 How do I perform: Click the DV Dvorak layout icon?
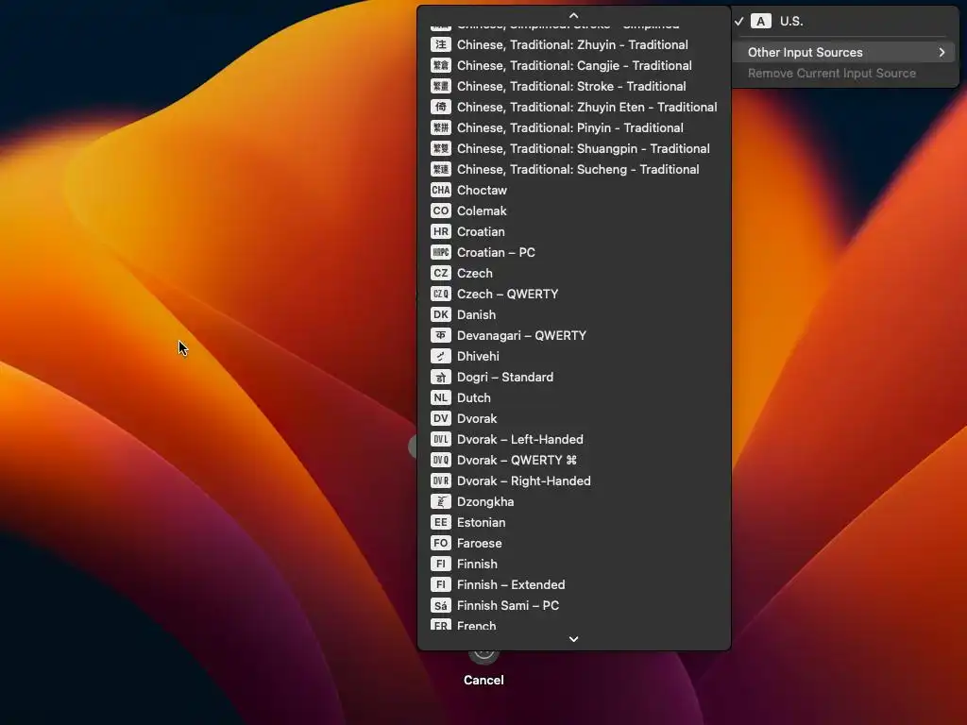click(x=440, y=418)
